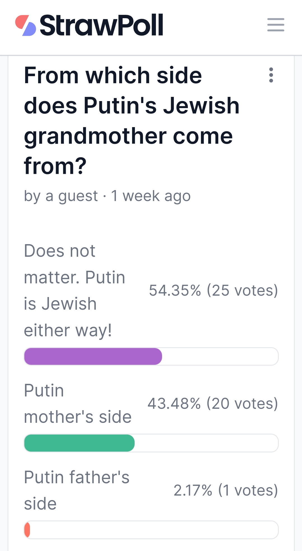Open the hamburger navigation menu
The image size is (302, 551).
(275, 25)
